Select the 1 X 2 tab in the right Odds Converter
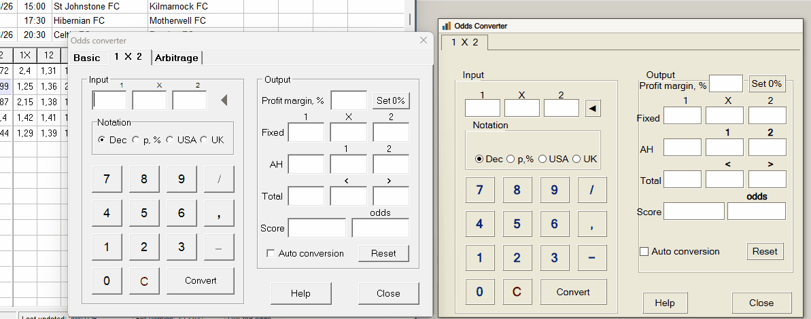This screenshot has height=319, width=811. (464, 42)
